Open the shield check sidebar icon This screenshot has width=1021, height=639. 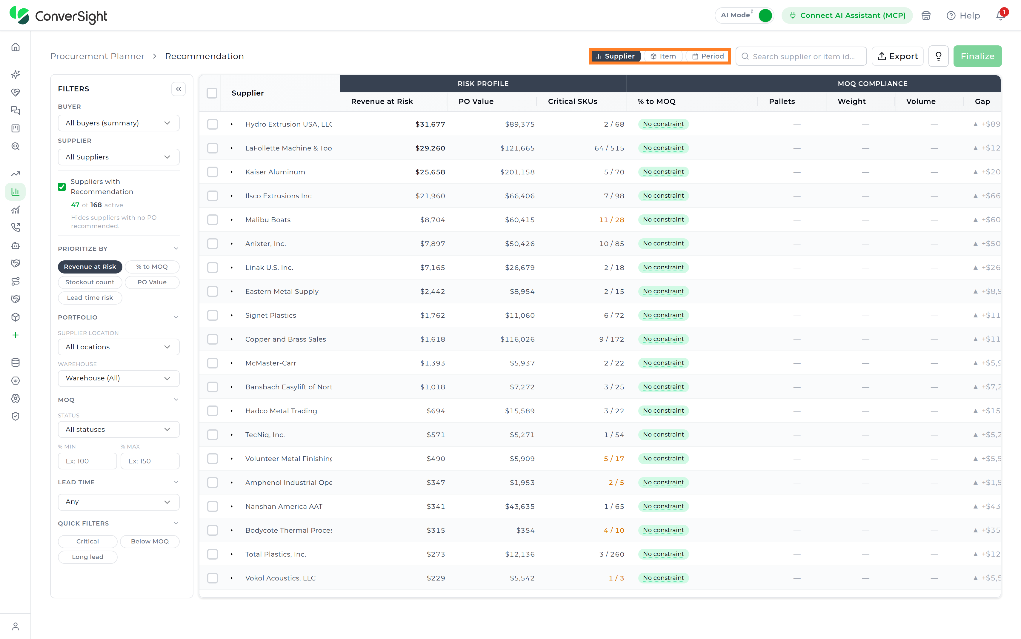(16, 416)
